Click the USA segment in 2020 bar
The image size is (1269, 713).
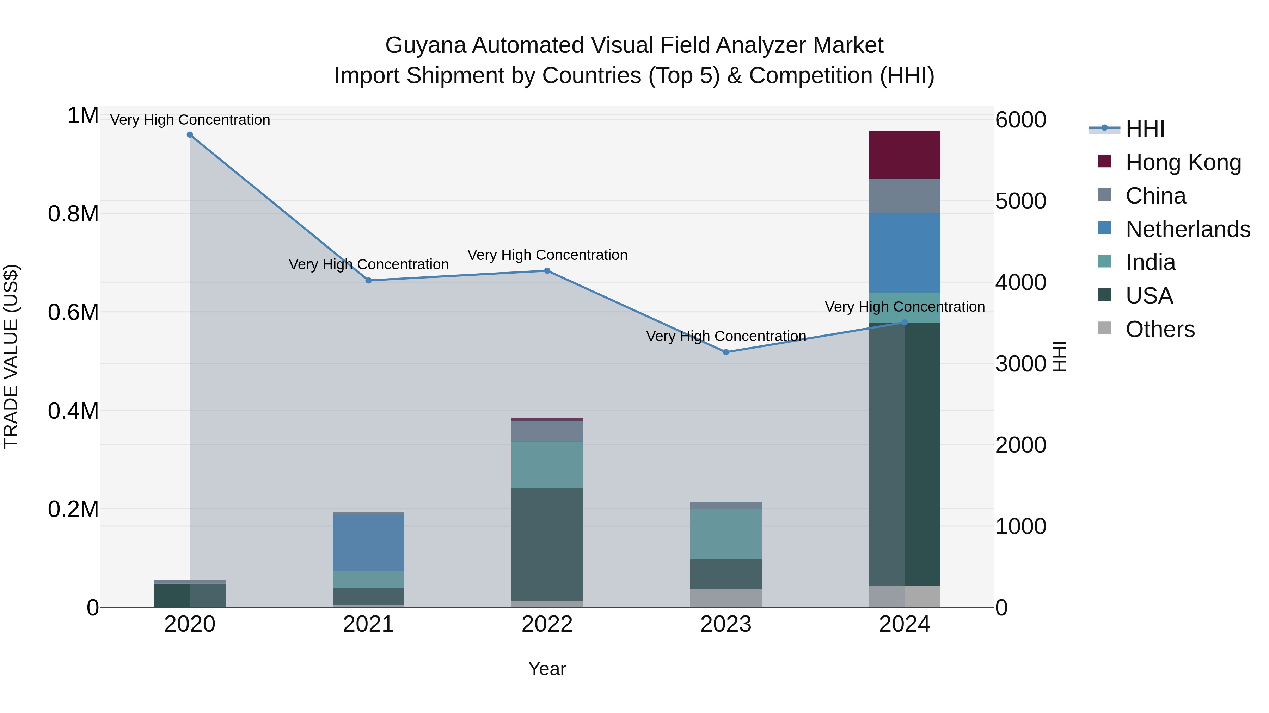tap(190, 595)
